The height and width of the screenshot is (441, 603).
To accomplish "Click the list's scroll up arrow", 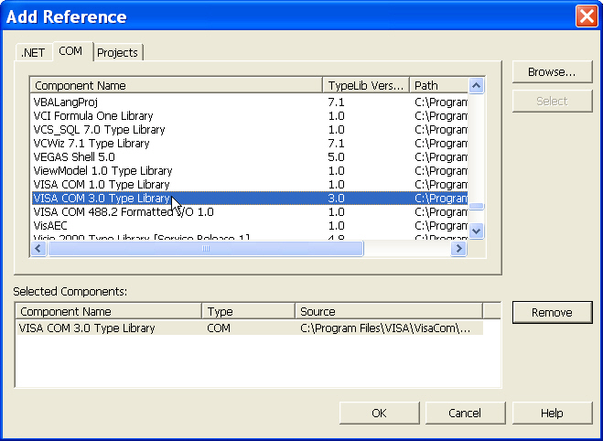I will pos(476,85).
